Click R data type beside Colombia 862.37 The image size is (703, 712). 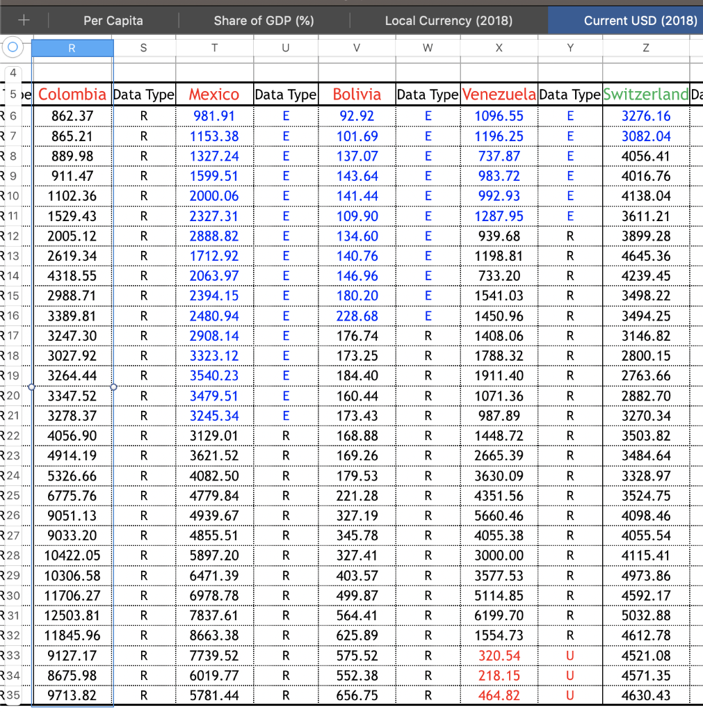pyautogui.click(x=143, y=116)
